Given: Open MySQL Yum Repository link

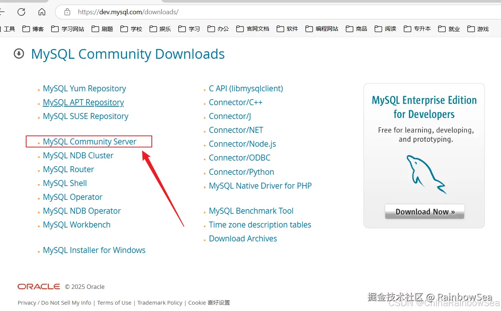Looking at the screenshot, I should coord(84,89).
